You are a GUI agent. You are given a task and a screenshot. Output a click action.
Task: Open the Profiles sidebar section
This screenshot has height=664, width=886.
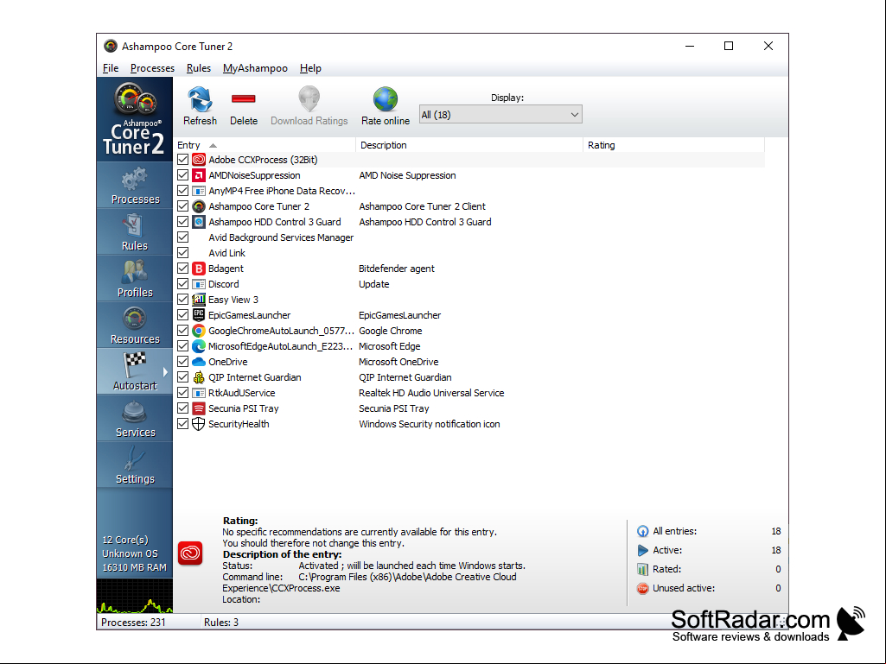coord(135,278)
